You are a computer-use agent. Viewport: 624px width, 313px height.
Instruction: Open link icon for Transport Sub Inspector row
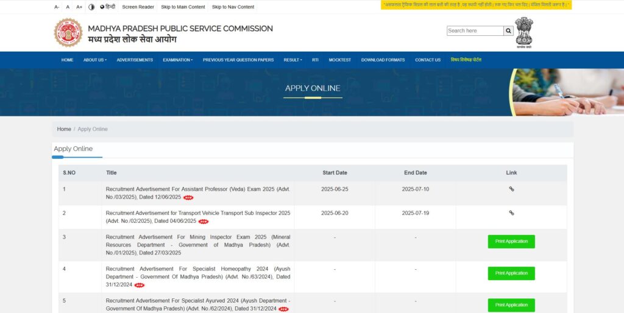pyautogui.click(x=511, y=213)
